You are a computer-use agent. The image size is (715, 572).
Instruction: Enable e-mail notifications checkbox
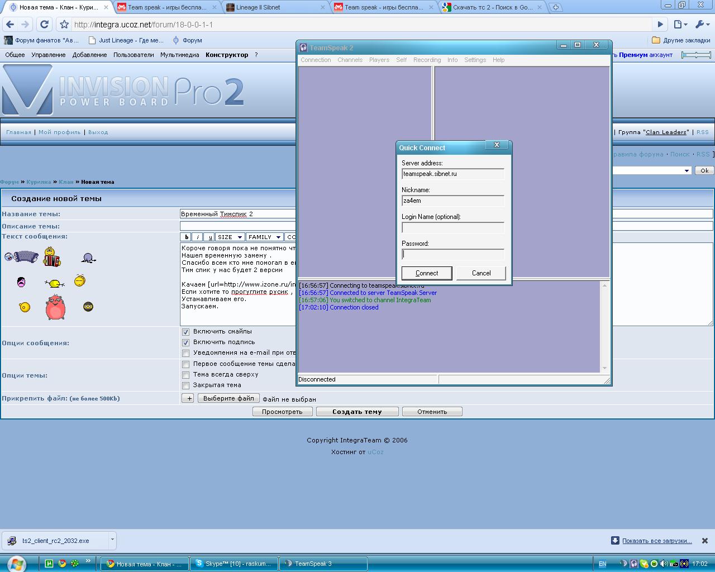186,353
